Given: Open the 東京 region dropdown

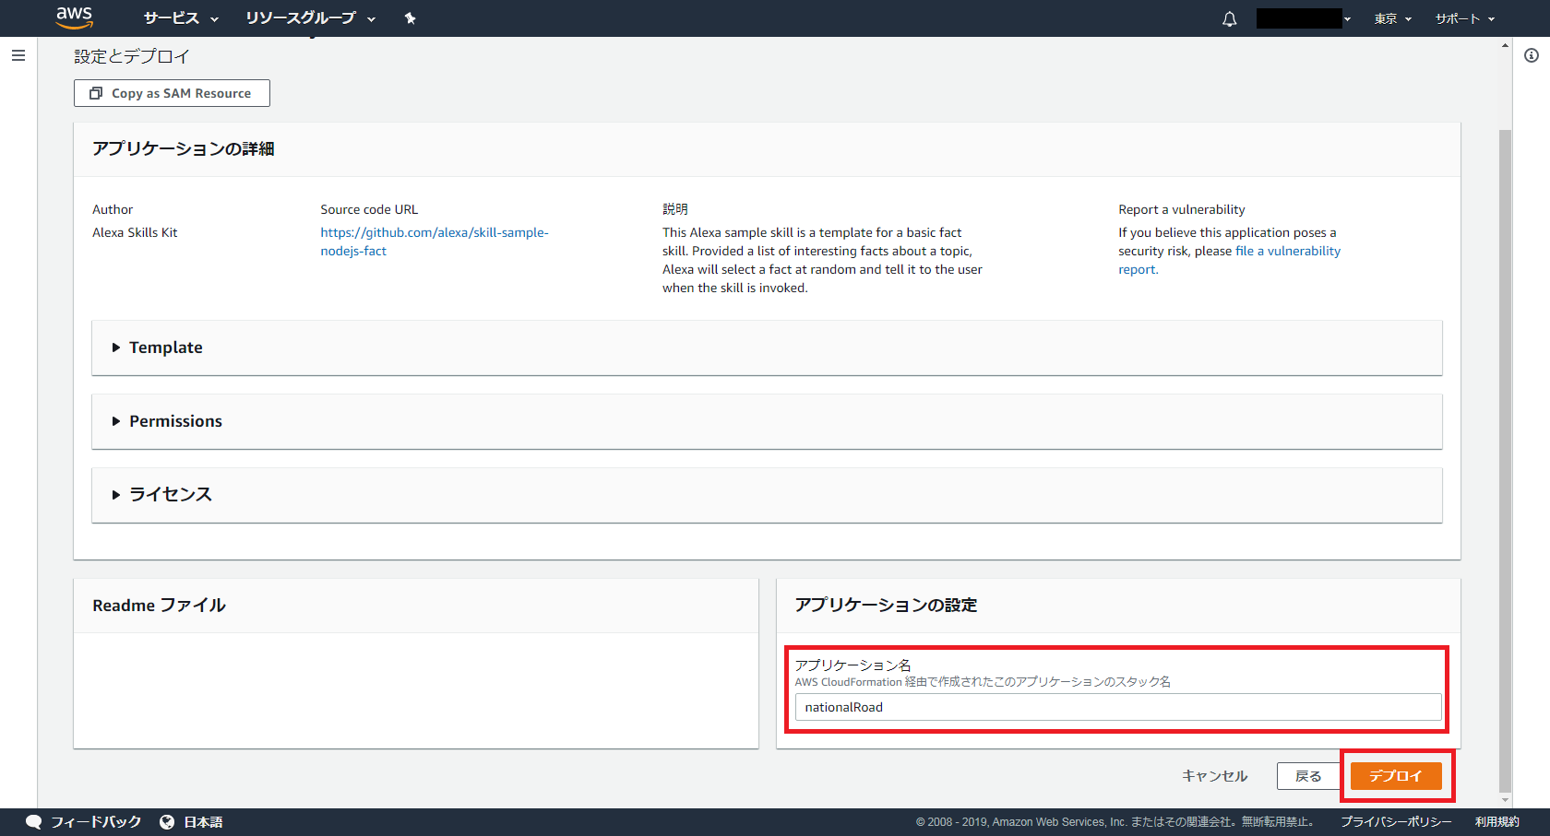Looking at the screenshot, I should coord(1393,18).
